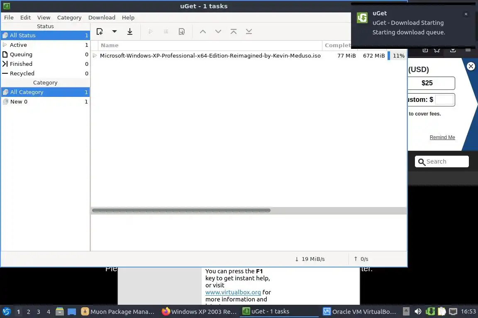Viewport: 478px width, 318px height.
Task: Click the '19 MiB/s' download speed indicator
Action: click(x=310, y=259)
